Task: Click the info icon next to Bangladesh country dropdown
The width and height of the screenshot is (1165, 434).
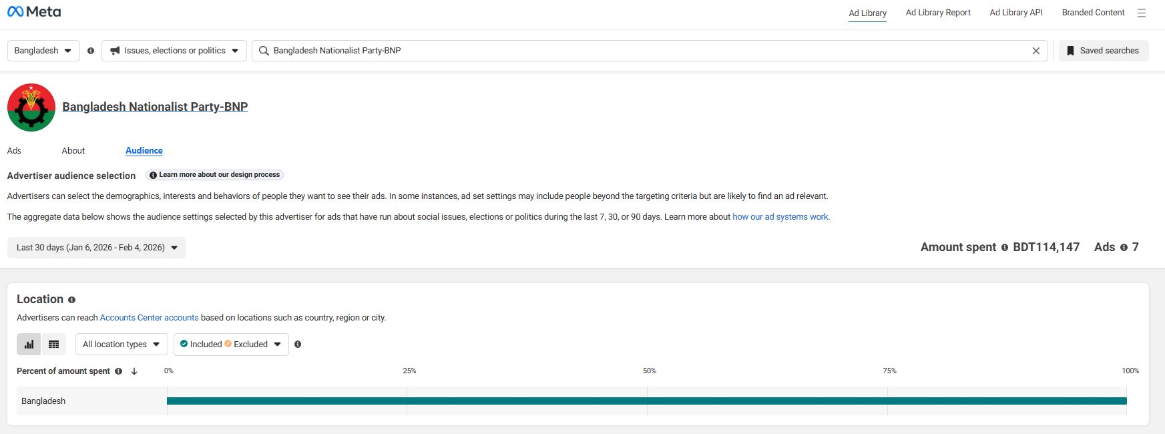Action: [91, 51]
